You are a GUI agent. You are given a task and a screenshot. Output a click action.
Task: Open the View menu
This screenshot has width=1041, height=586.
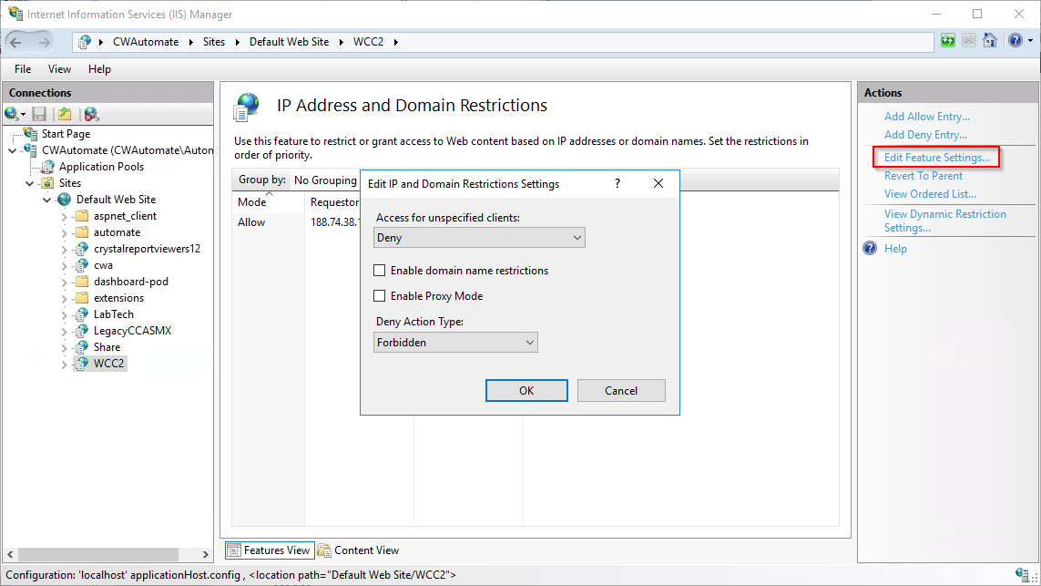click(59, 69)
